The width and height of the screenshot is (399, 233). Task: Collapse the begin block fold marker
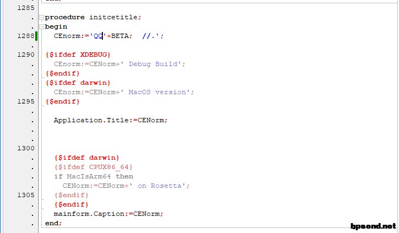[x=41, y=27]
